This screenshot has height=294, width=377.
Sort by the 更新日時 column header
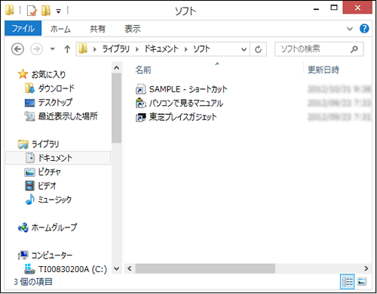tap(323, 70)
